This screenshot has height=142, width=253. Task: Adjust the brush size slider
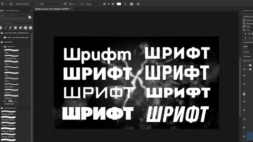(x=13, y=19)
